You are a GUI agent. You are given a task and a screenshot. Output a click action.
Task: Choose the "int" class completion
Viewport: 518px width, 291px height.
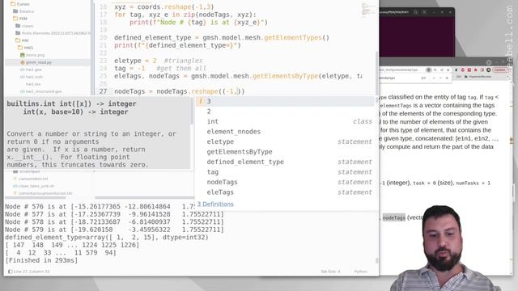[x=286, y=121]
